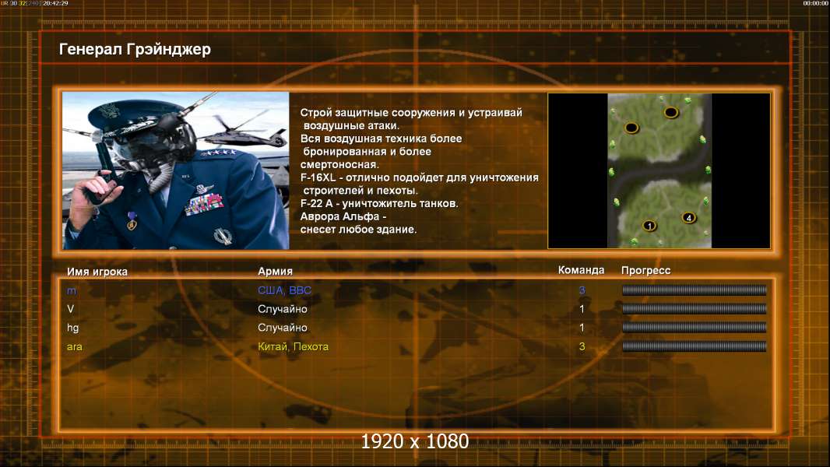This screenshot has height=467, width=830.
Task: Click the 'Аврора Альфа -' text line
Action: [343, 216]
